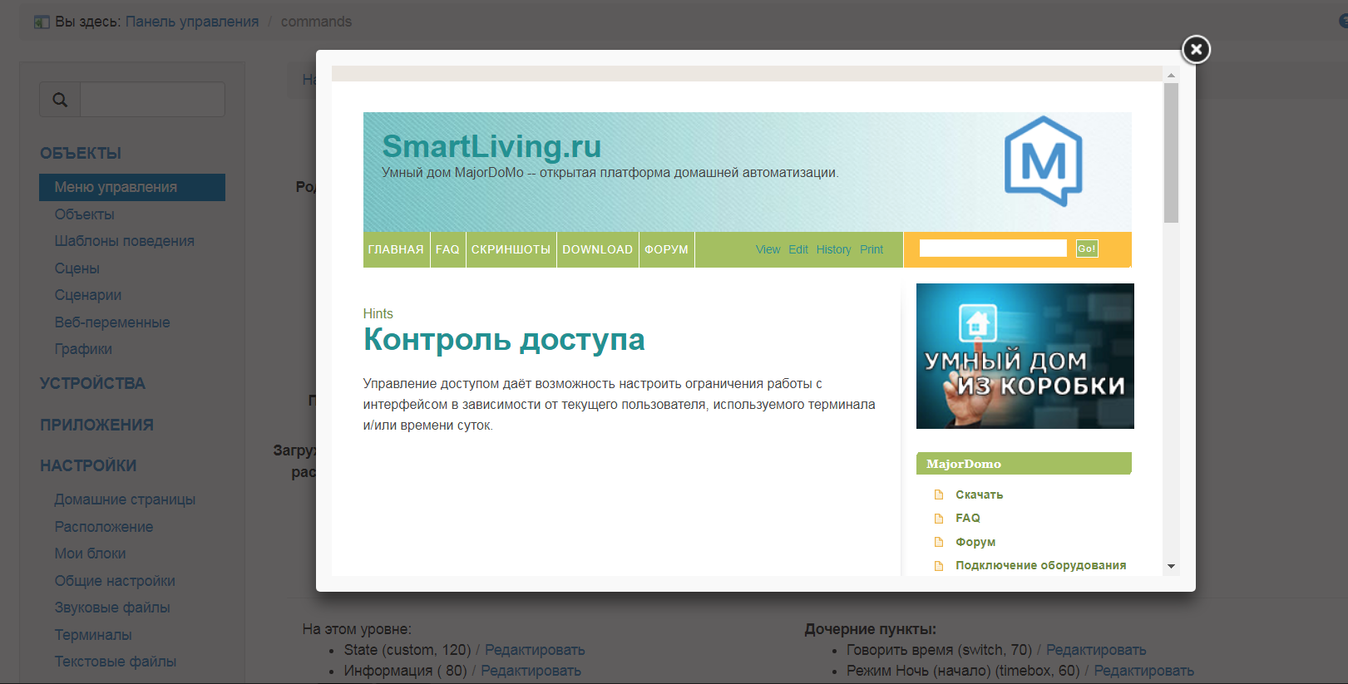Open Сценарии in the sidebar

click(88, 295)
